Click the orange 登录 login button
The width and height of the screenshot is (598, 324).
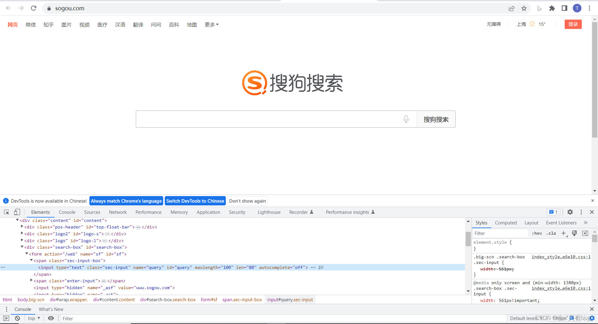pos(573,24)
